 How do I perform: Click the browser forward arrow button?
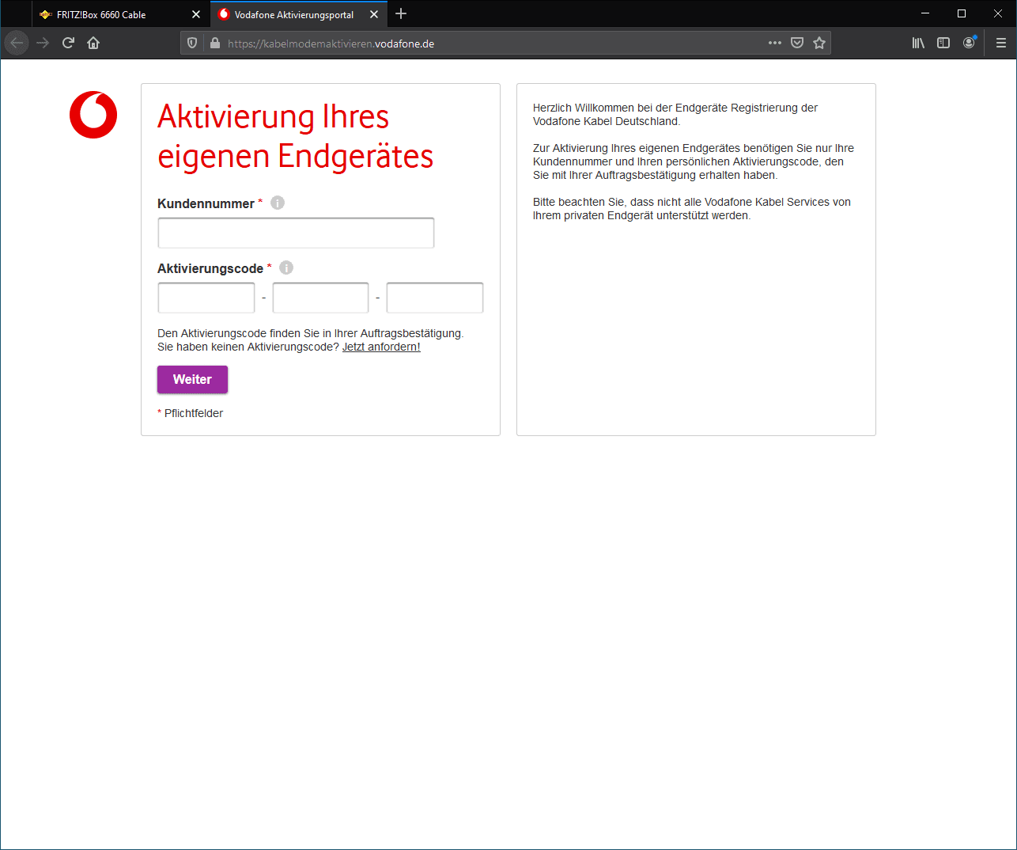tap(43, 43)
